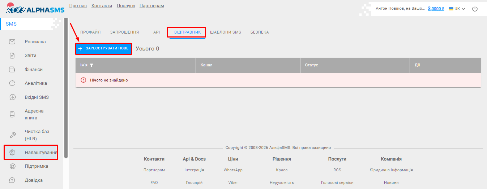
Task: Open the Безпека tab
Action: [x=260, y=32]
